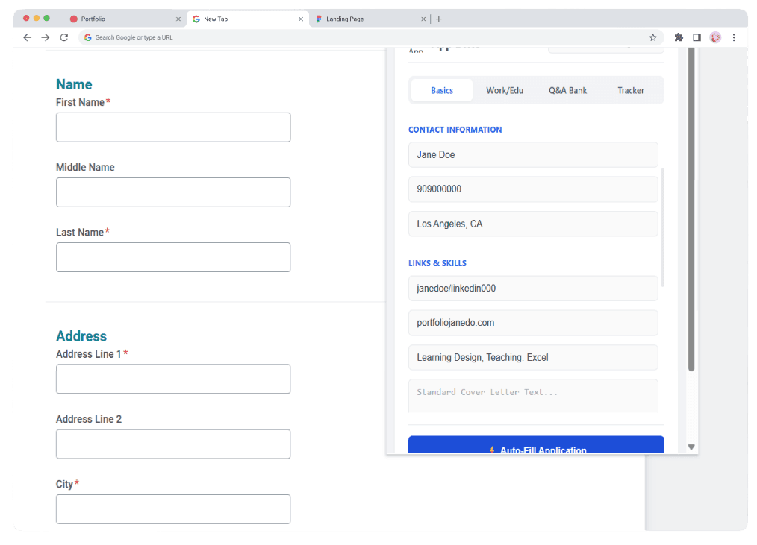
Task: Select the Basics tab in the extension
Action: tap(442, 90)
